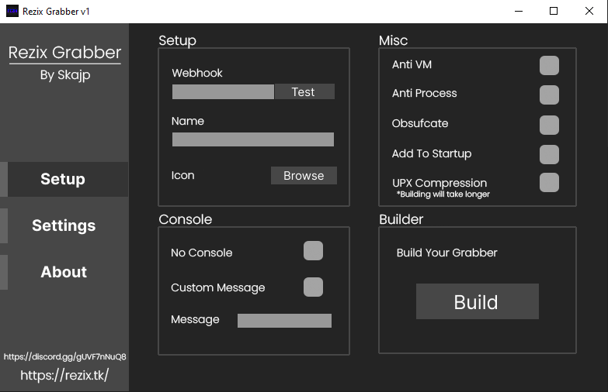This screenshot has height=392, width=608.
Task: Click Browse to choose an icon
Action: (304, 176)
